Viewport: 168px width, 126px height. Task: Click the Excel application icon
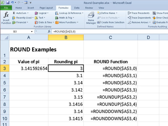pos(2,3)
